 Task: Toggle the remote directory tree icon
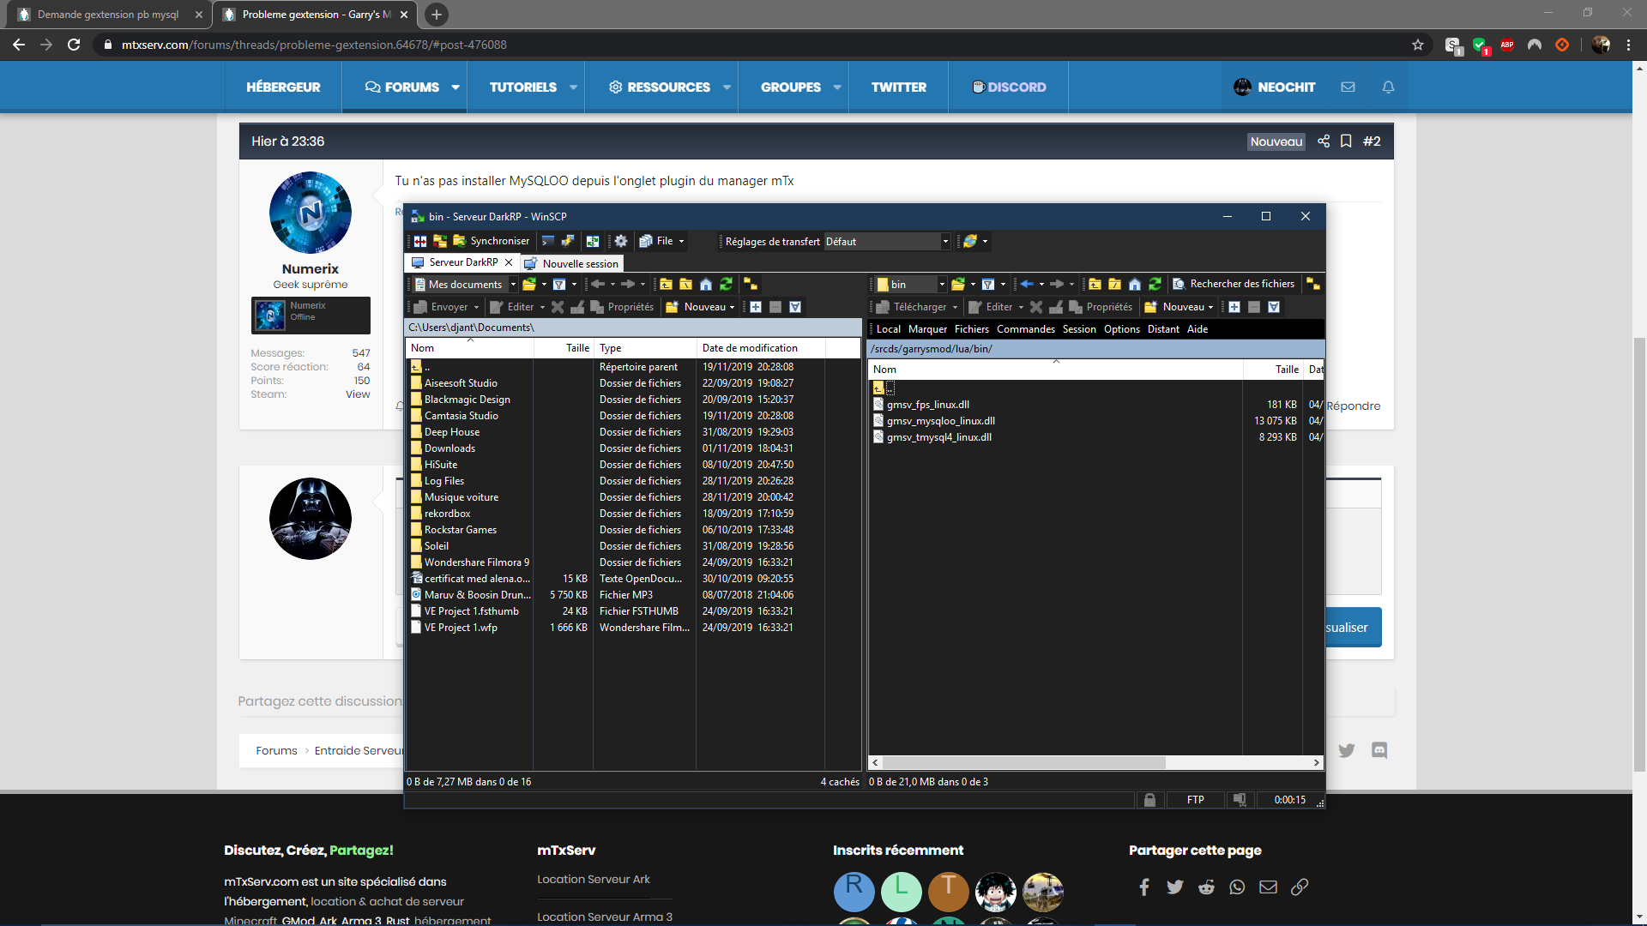pos(1313,284)
